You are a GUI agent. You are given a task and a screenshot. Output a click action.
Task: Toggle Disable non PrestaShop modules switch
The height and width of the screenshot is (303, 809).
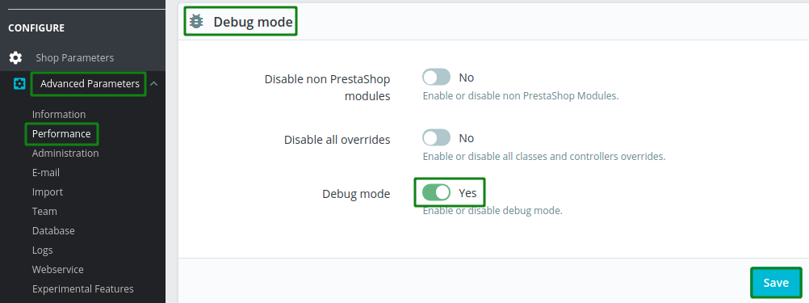pos(436,78)
